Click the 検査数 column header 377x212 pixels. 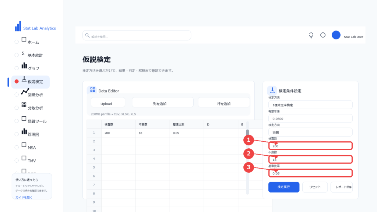click(118, 124)
